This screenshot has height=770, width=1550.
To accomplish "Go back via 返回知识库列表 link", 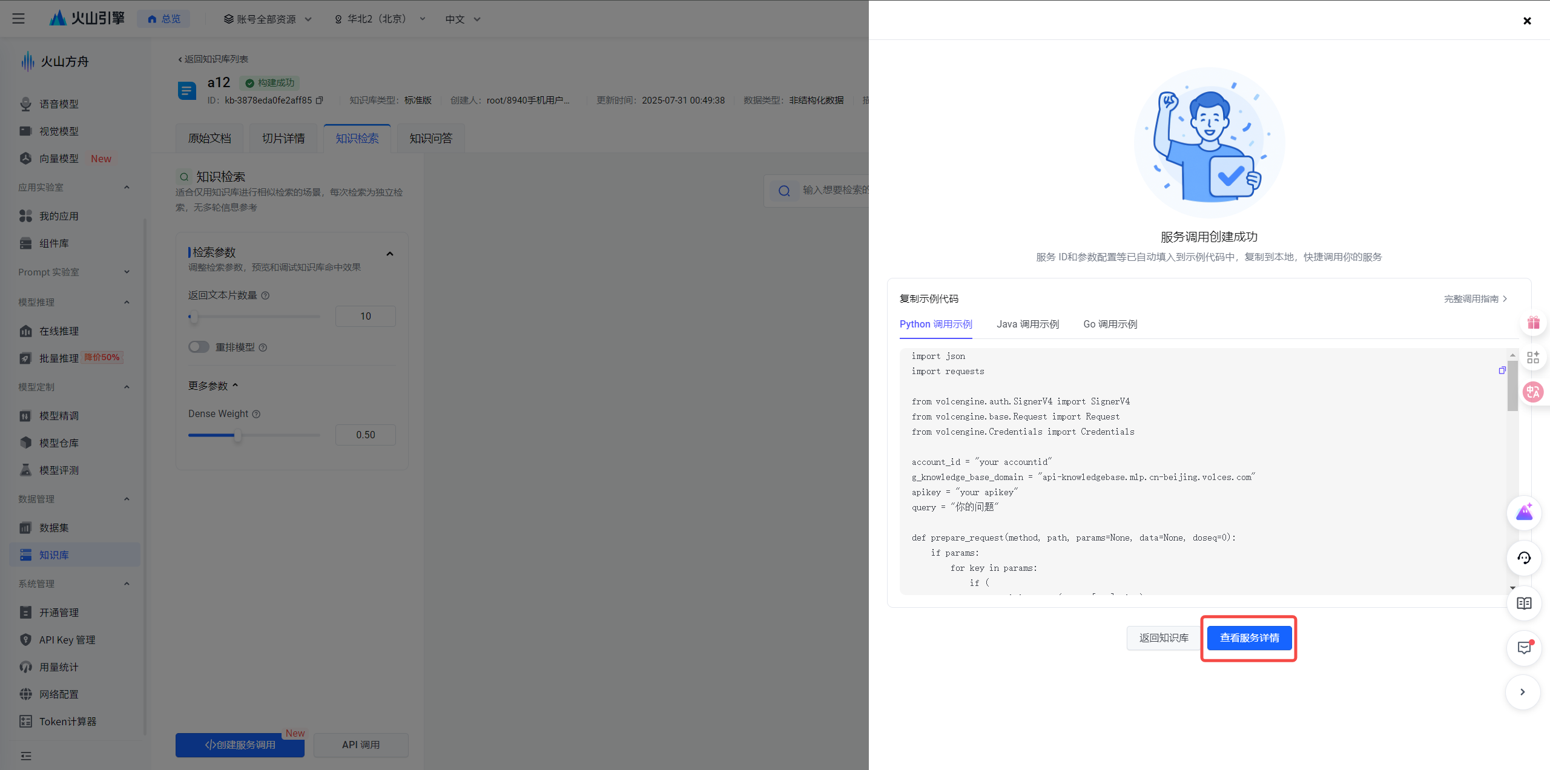I will (x=213, y=59).
